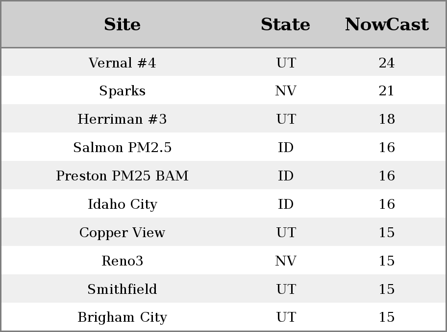The image size is (447, 332).
Task: Select the NowCast column header
Action: (386, 24)
